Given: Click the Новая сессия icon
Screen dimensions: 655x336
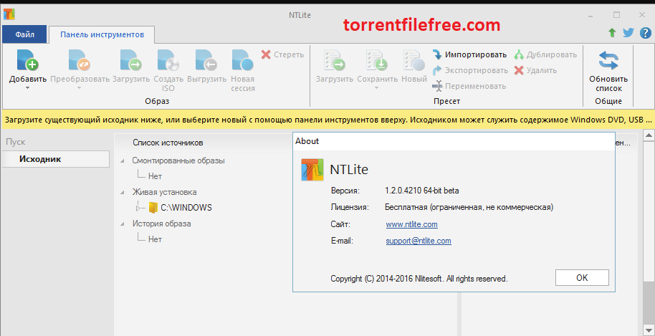Looking at the screenshot, I should 243,60.
